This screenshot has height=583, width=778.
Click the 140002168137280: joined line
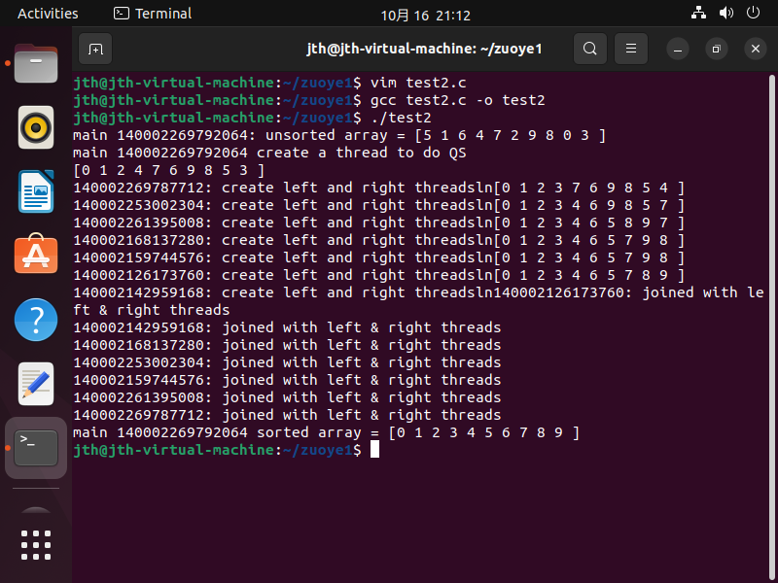coord(287,345)
